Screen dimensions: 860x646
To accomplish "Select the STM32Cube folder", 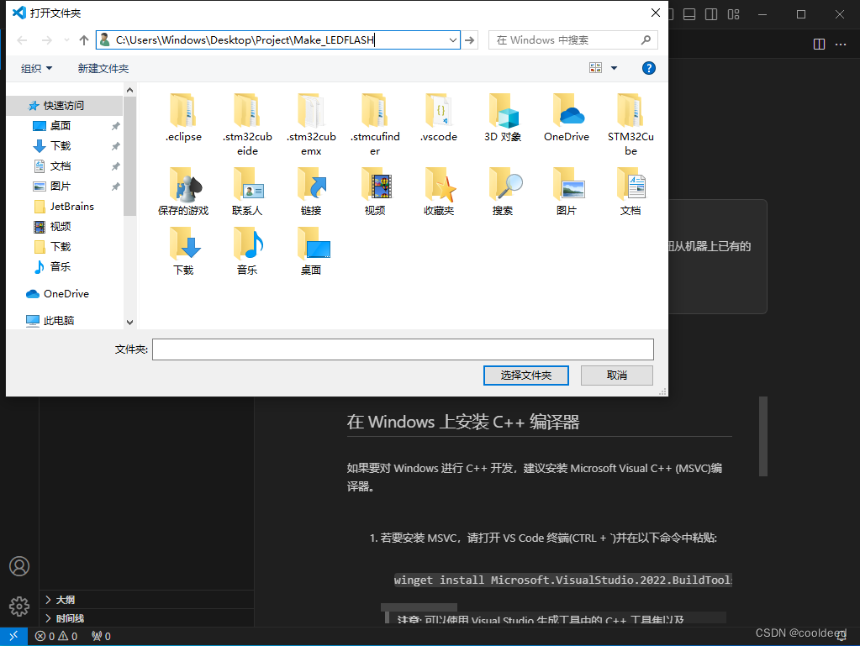I will [x=630, y=125].
